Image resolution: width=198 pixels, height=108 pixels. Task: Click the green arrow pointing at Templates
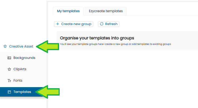pyautogui.click(x=47, y=92)
